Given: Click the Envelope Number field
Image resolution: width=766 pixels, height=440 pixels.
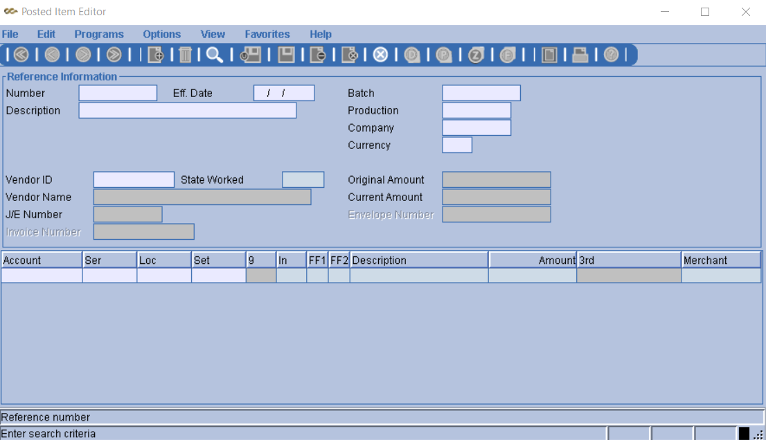Looking at the screenshot, I should click(497, 214).
